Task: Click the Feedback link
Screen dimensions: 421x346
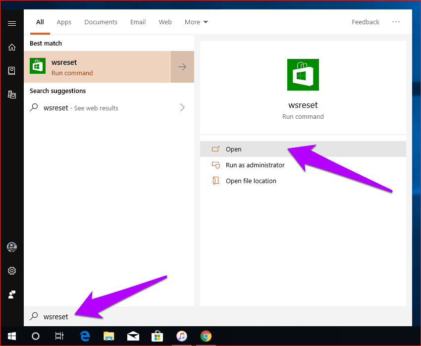Action: (x=366, y=22)
